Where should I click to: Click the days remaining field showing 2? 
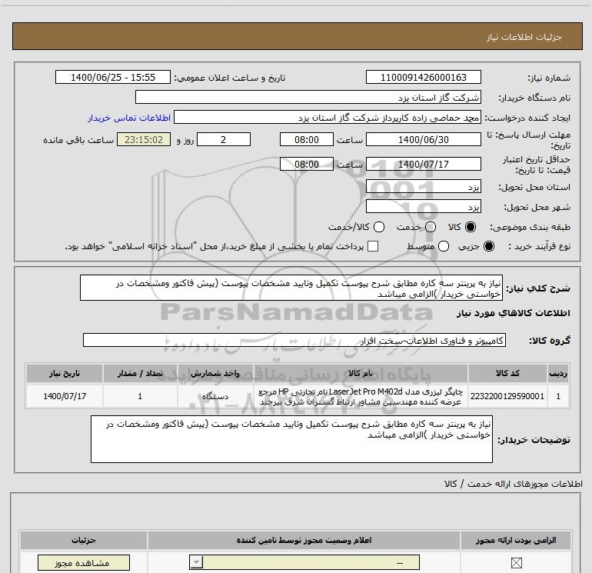(x=224, y=139)
